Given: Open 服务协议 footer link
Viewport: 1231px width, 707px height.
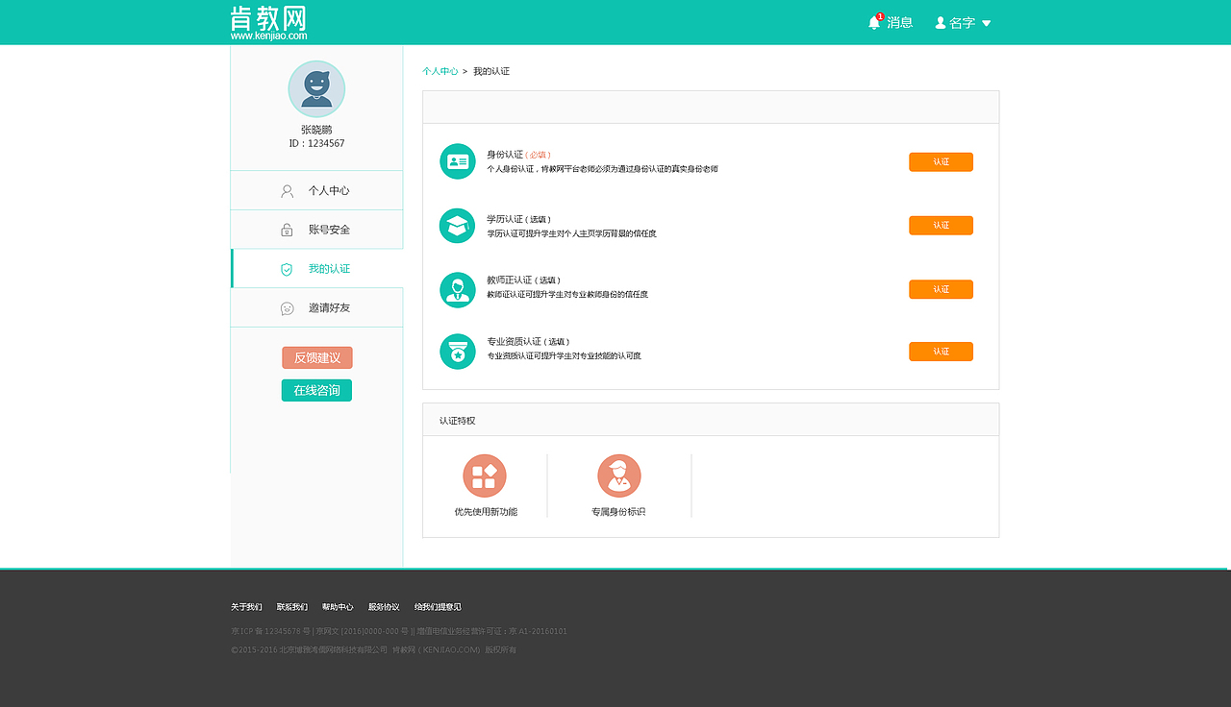Looking at the screenshot, I should pyautogui.click(x=384, y=607).
